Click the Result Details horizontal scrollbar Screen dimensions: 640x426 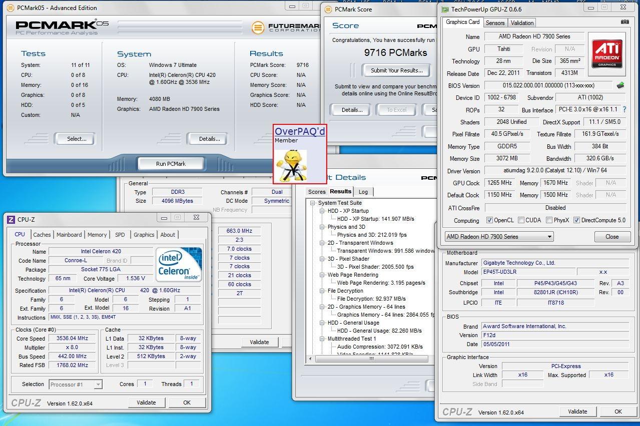tap(371, 359)
